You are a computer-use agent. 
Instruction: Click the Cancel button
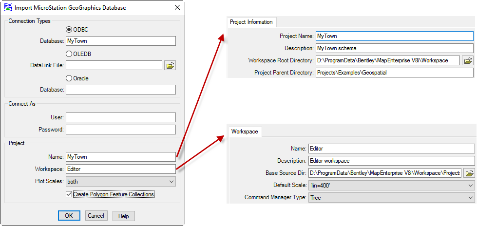(96, 216)
